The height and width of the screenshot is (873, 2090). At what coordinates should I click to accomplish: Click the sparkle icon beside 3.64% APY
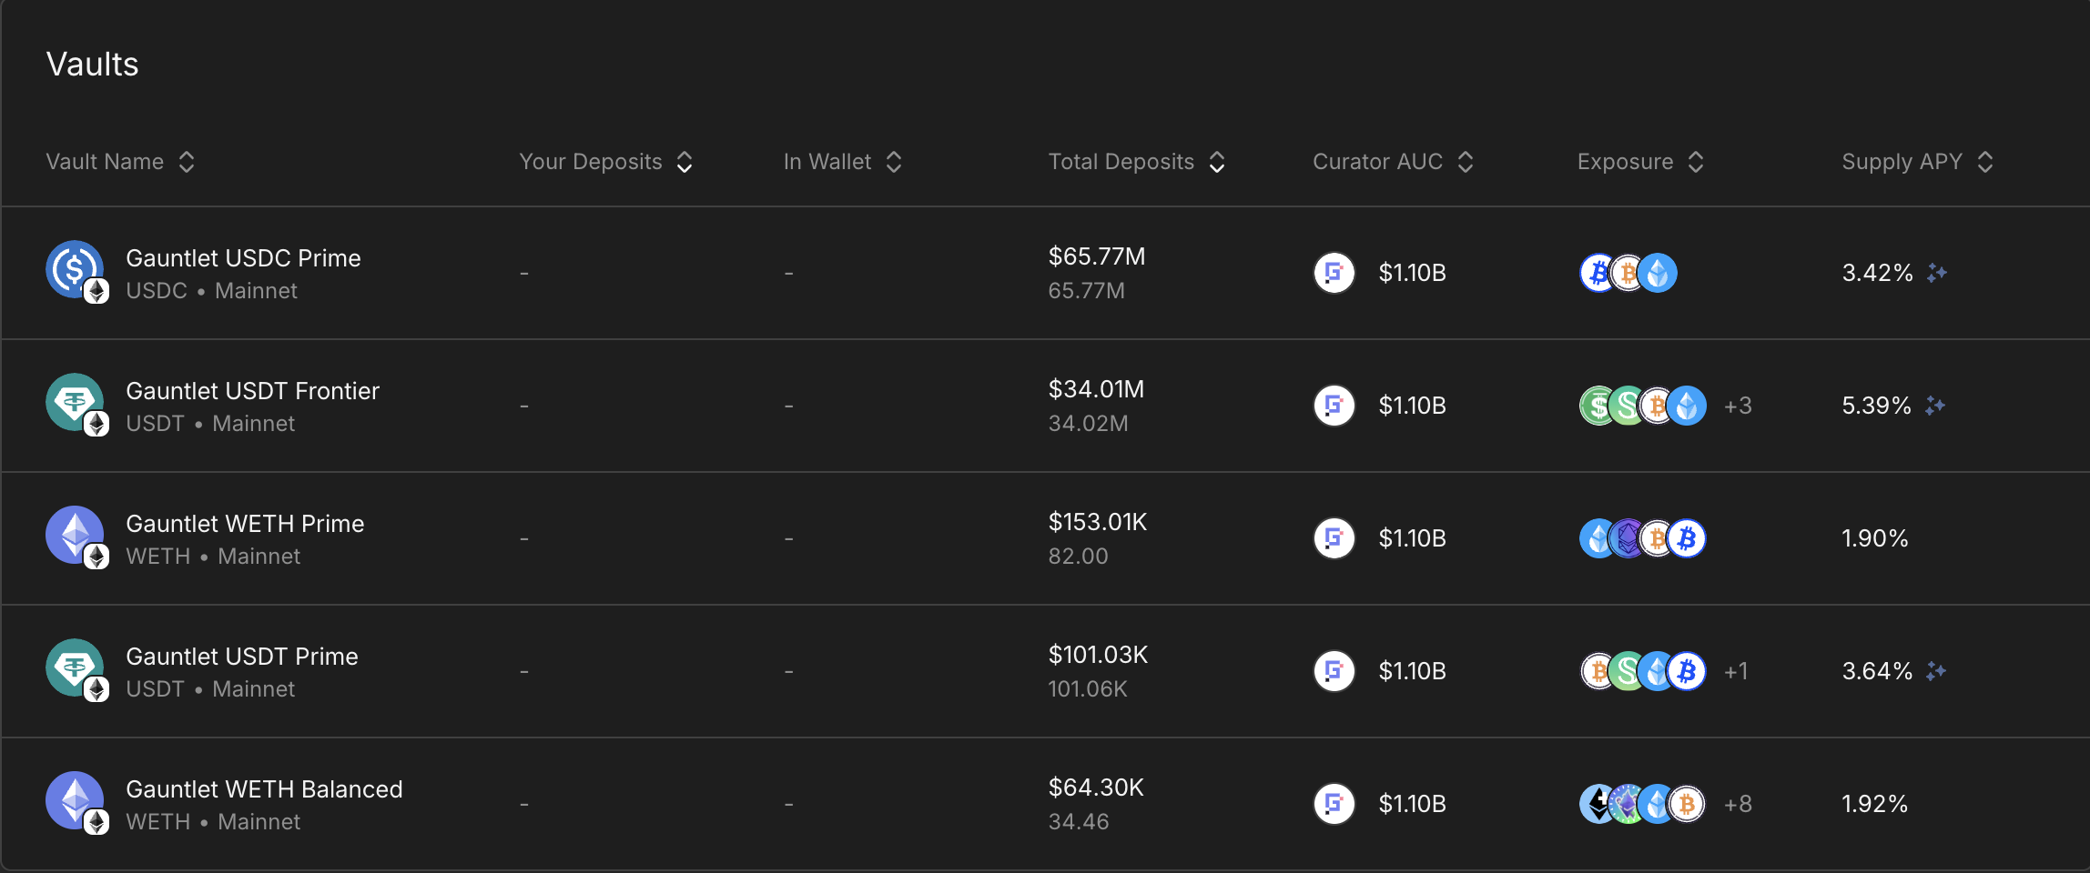click(x=1936, y=671)
